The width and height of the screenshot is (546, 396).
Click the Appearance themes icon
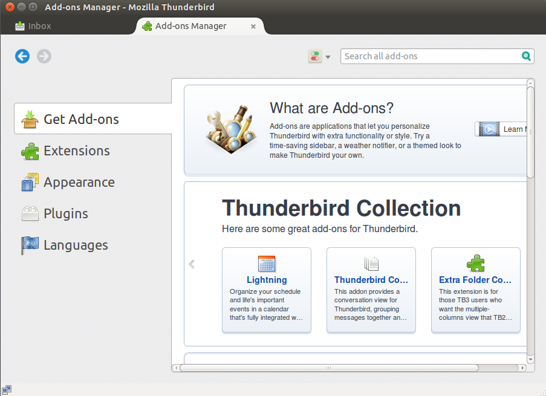click(30, 182)
